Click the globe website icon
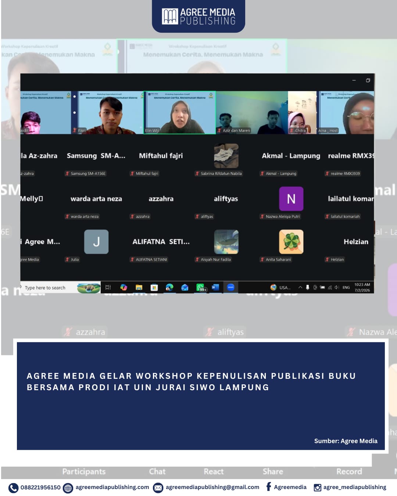 68,488
